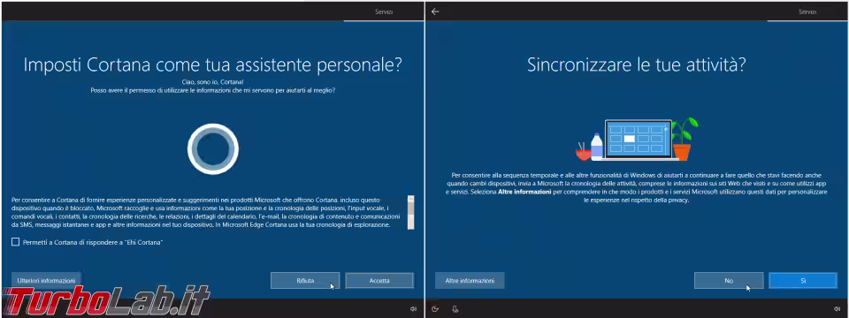This screenshot has height=318, width=849.
Task: Click the volume icon in the right window
Action: pyautogui.click(x=838, y=309)
